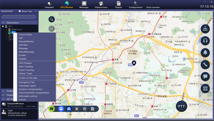Viewport: 214px width, 121px height.
Task: Click the resource search input field
Action: [x=19, y=17]
